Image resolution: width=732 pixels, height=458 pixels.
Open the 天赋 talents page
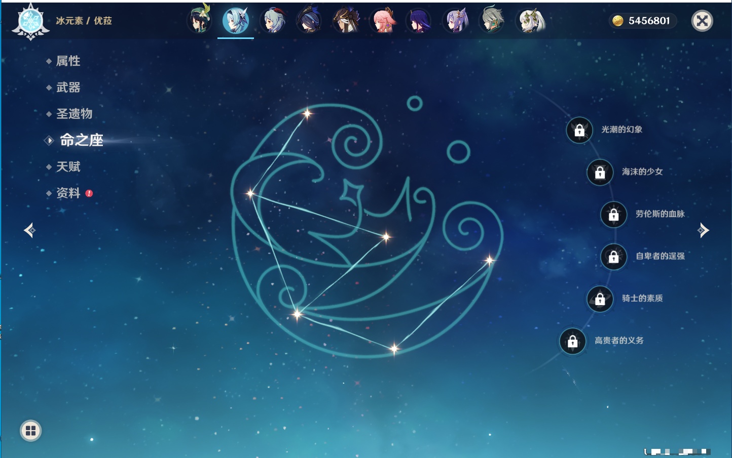(68, 166)
